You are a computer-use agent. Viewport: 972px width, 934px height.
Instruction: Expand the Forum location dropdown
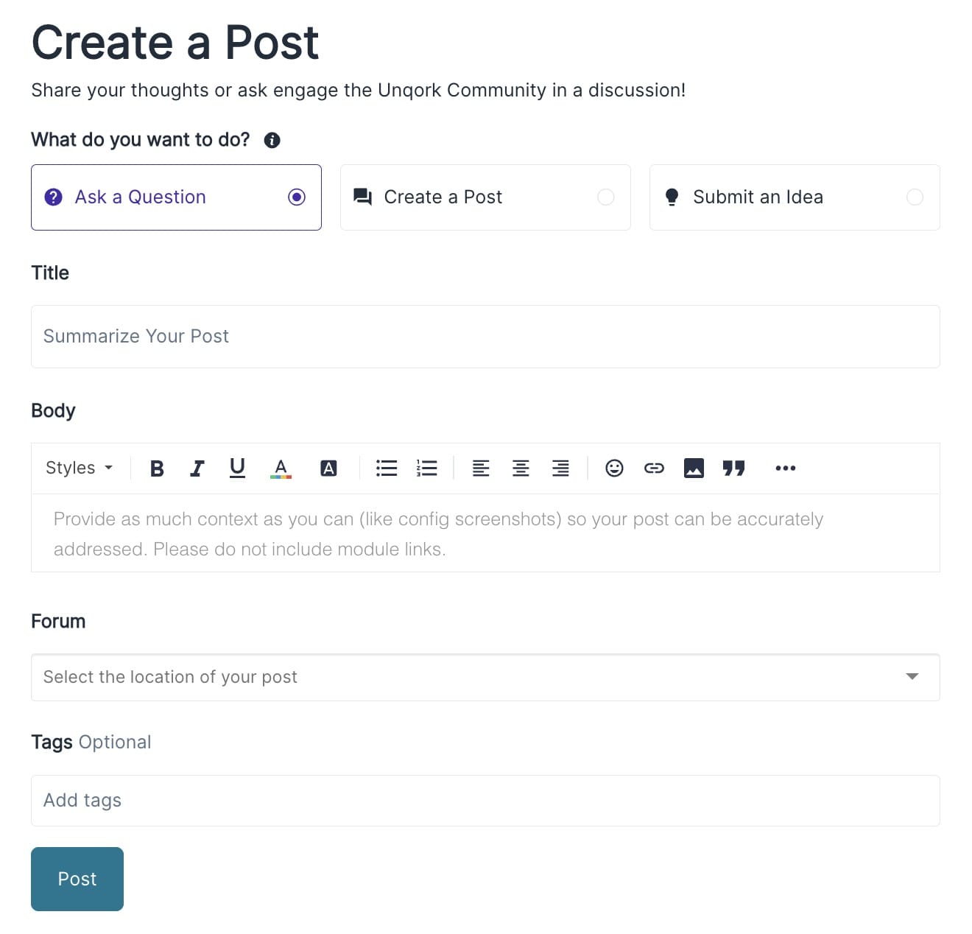485,677
